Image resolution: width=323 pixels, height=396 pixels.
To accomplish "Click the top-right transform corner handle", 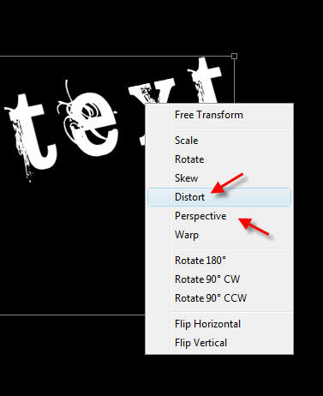I will coord(234,57).
